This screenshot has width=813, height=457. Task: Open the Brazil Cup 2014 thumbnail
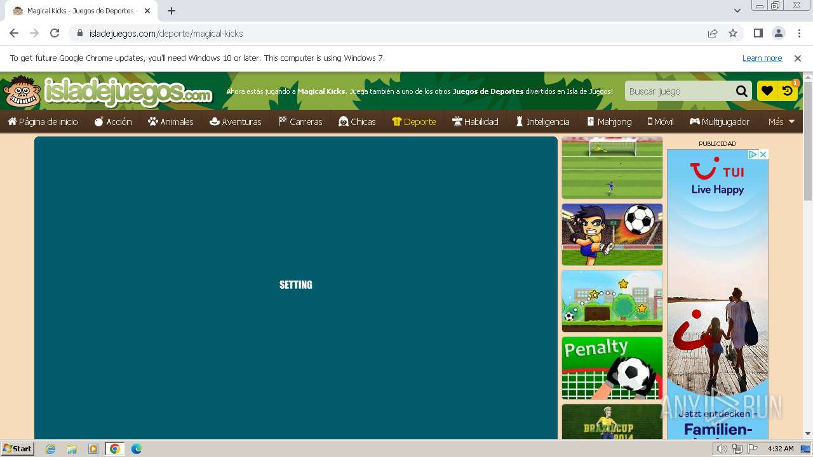click(x=612, y=422)
